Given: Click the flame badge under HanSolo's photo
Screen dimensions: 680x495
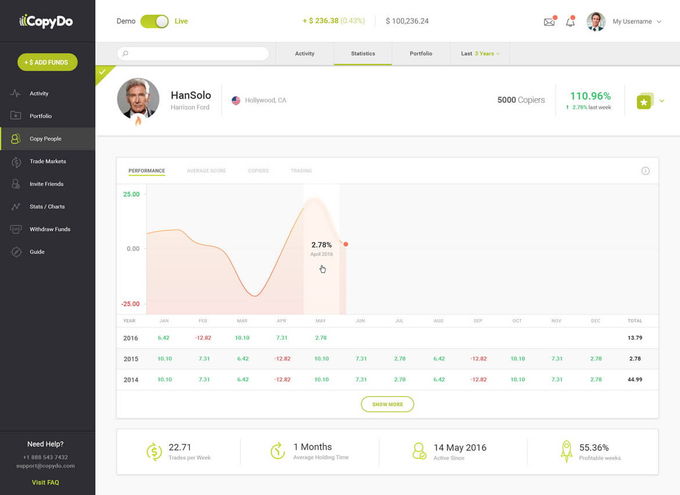Looking at the screenshot, I should pyautogui.click(x=138, y=120).
